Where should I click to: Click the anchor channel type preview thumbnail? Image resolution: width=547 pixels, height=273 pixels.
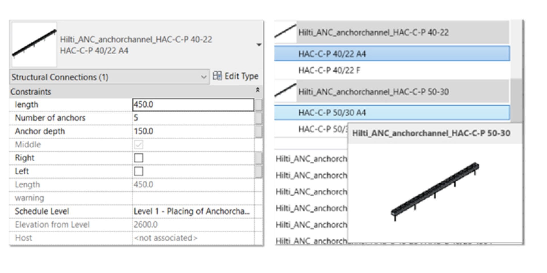34,44
